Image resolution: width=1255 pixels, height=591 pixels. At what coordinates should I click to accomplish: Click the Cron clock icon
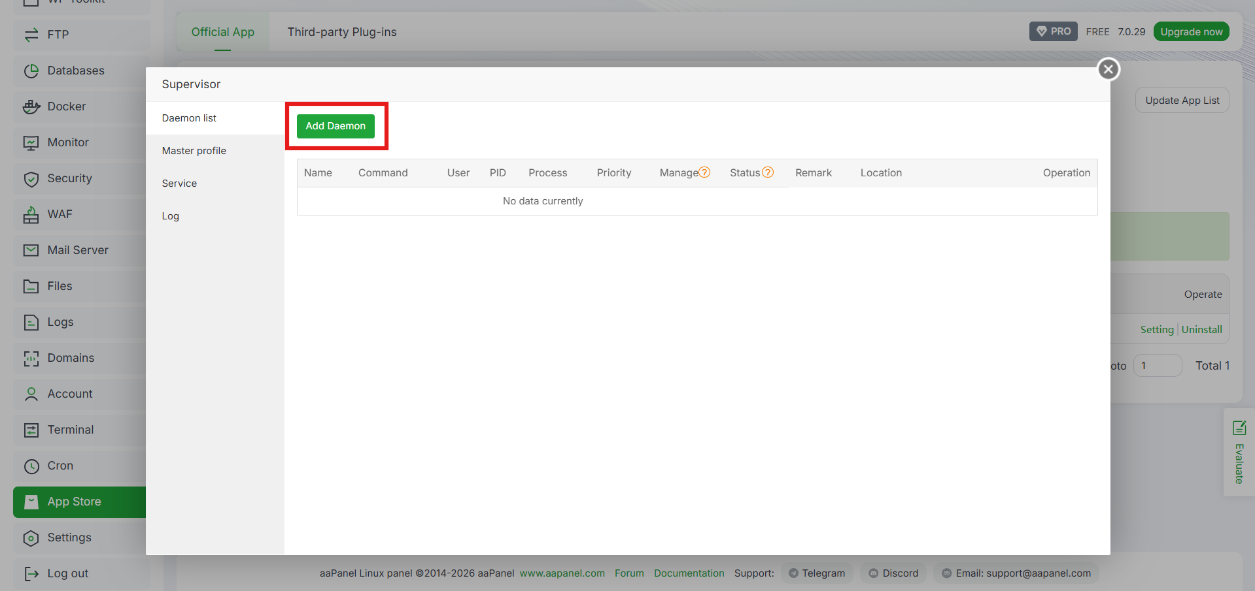[x=31, y=466]
